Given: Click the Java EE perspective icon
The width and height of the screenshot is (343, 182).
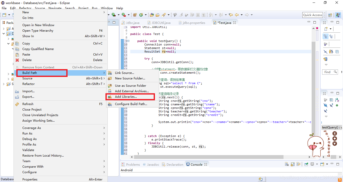Looking at the screenshot, I should pyautogui.click(x=338, y=15).
